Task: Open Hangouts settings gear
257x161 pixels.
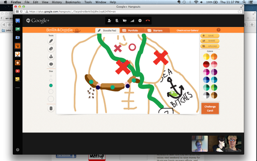Action: (140, 21)
